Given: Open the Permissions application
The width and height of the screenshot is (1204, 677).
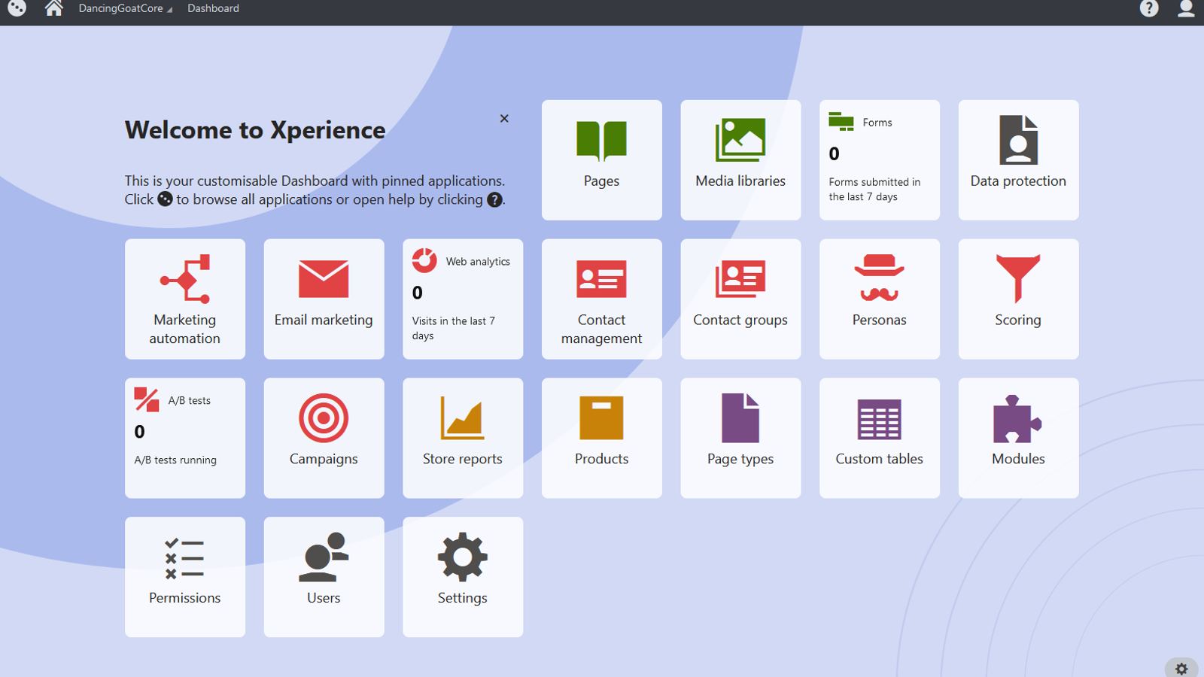Looking at the screenshot, I should 184,576.
